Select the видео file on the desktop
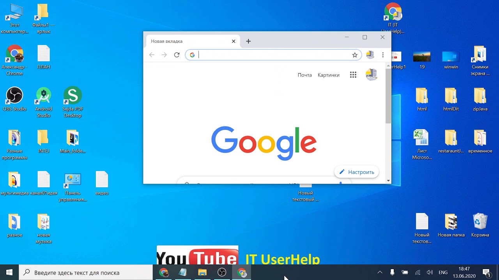 pyautogui.click(x=102, y=183)
